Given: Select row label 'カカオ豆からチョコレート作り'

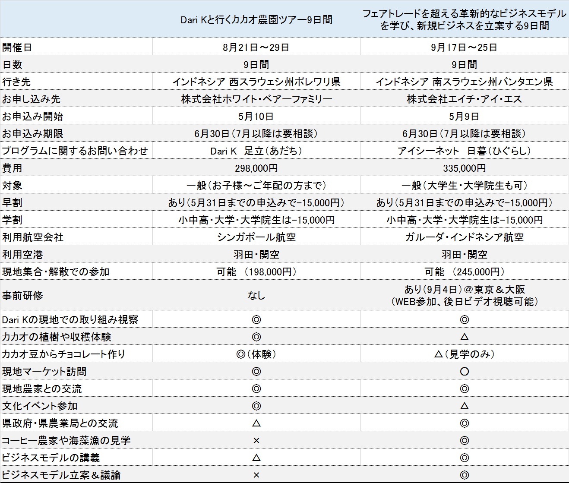Looking at the screenshot, I should pos(63,354).
